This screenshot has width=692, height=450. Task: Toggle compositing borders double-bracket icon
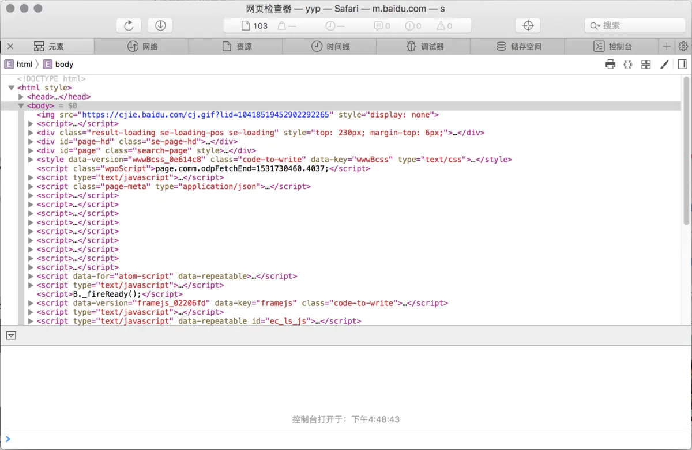coord(628,65)
